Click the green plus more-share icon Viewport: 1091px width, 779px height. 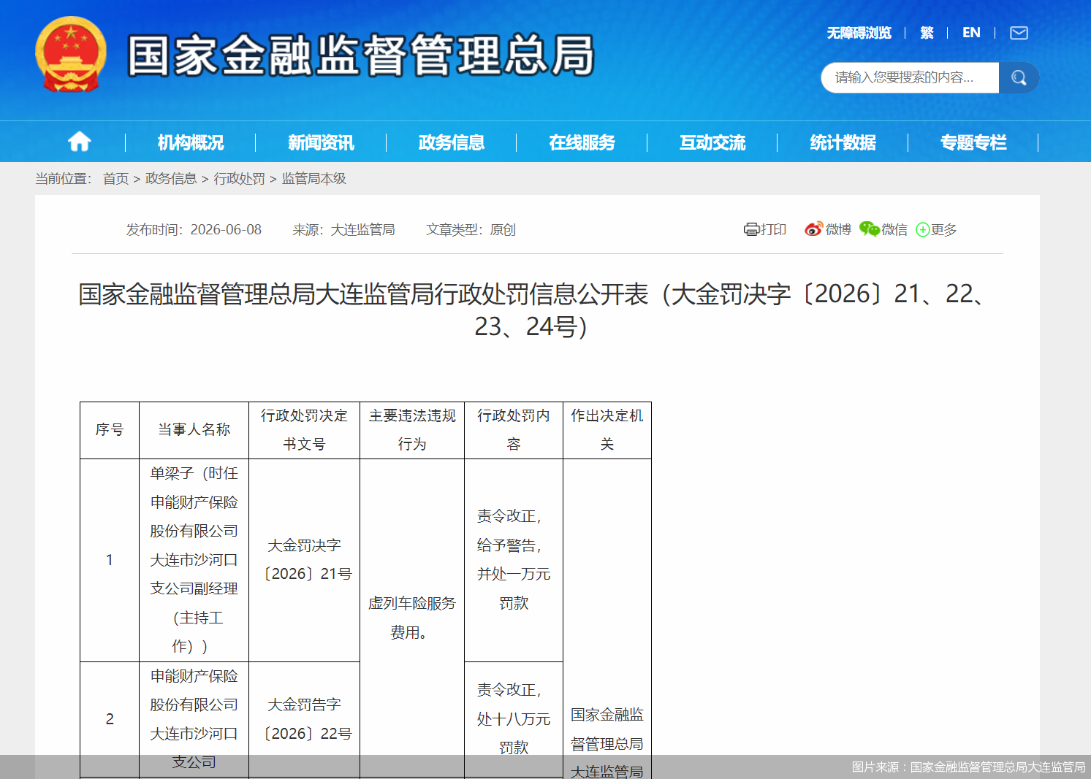[x=923, y=230]
